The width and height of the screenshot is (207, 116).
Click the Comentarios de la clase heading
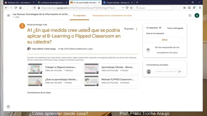click(x=39, y=93)
